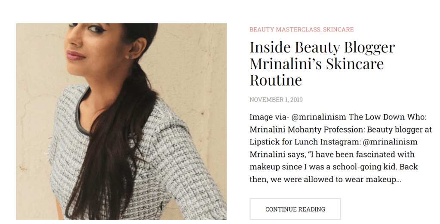Open the Beauty Masterclass category
The height and width of the screenshot is (224, 440).
284,30
